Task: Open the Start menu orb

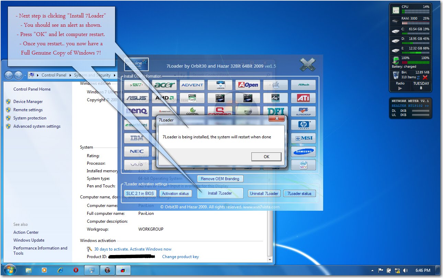Action: [10, 270]
